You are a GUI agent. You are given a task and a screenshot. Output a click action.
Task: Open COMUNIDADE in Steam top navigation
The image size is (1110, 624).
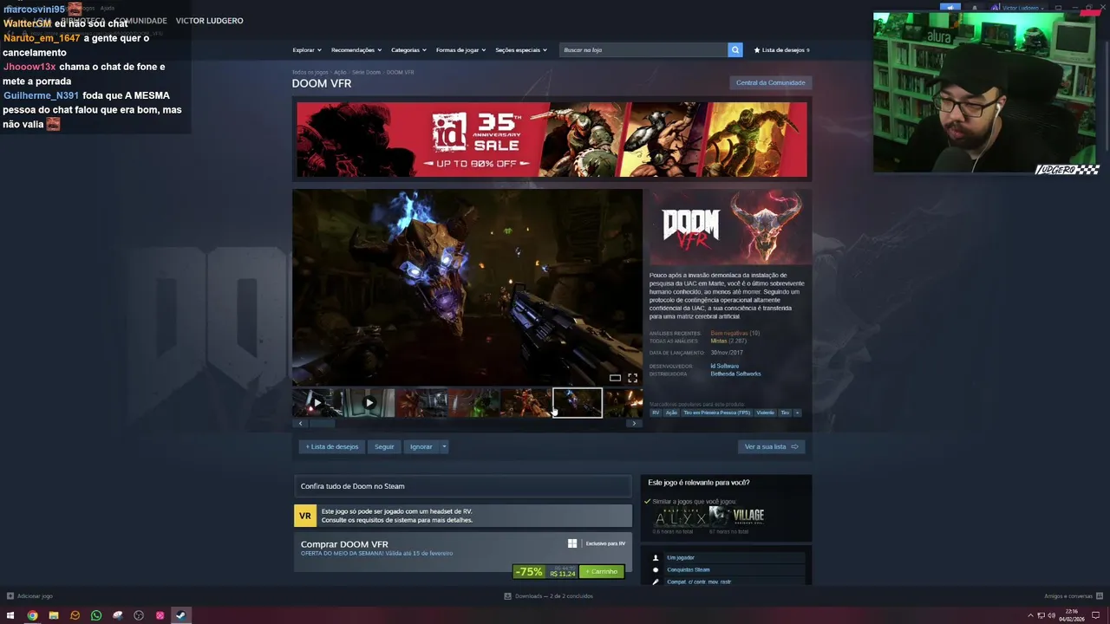pos(140,21)
